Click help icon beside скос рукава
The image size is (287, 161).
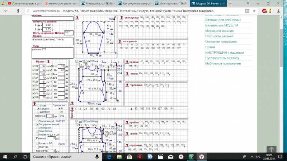tap(127, 41)
